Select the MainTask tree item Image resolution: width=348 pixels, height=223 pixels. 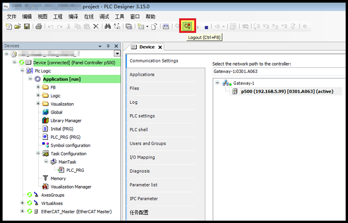click(67, 162)
